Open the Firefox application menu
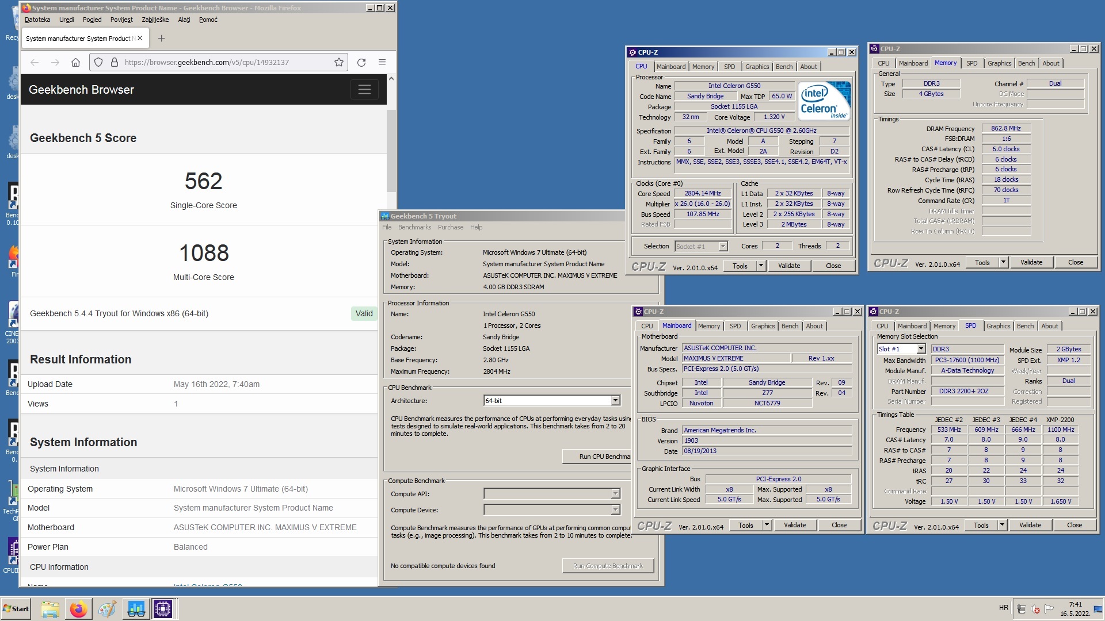 [x=382, y=62]
